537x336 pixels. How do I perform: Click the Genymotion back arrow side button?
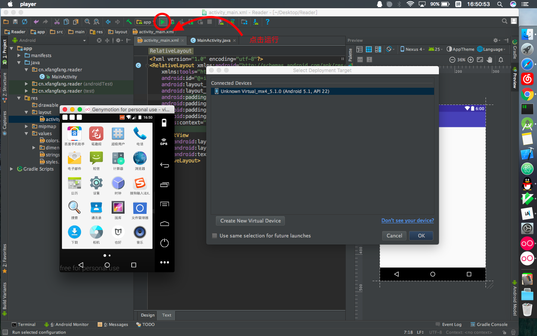pyautogui.click(x=164, y=165)
